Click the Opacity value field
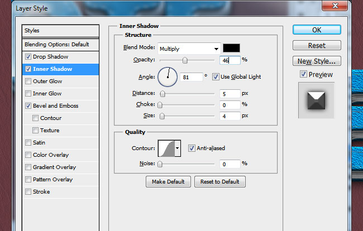 230,60
